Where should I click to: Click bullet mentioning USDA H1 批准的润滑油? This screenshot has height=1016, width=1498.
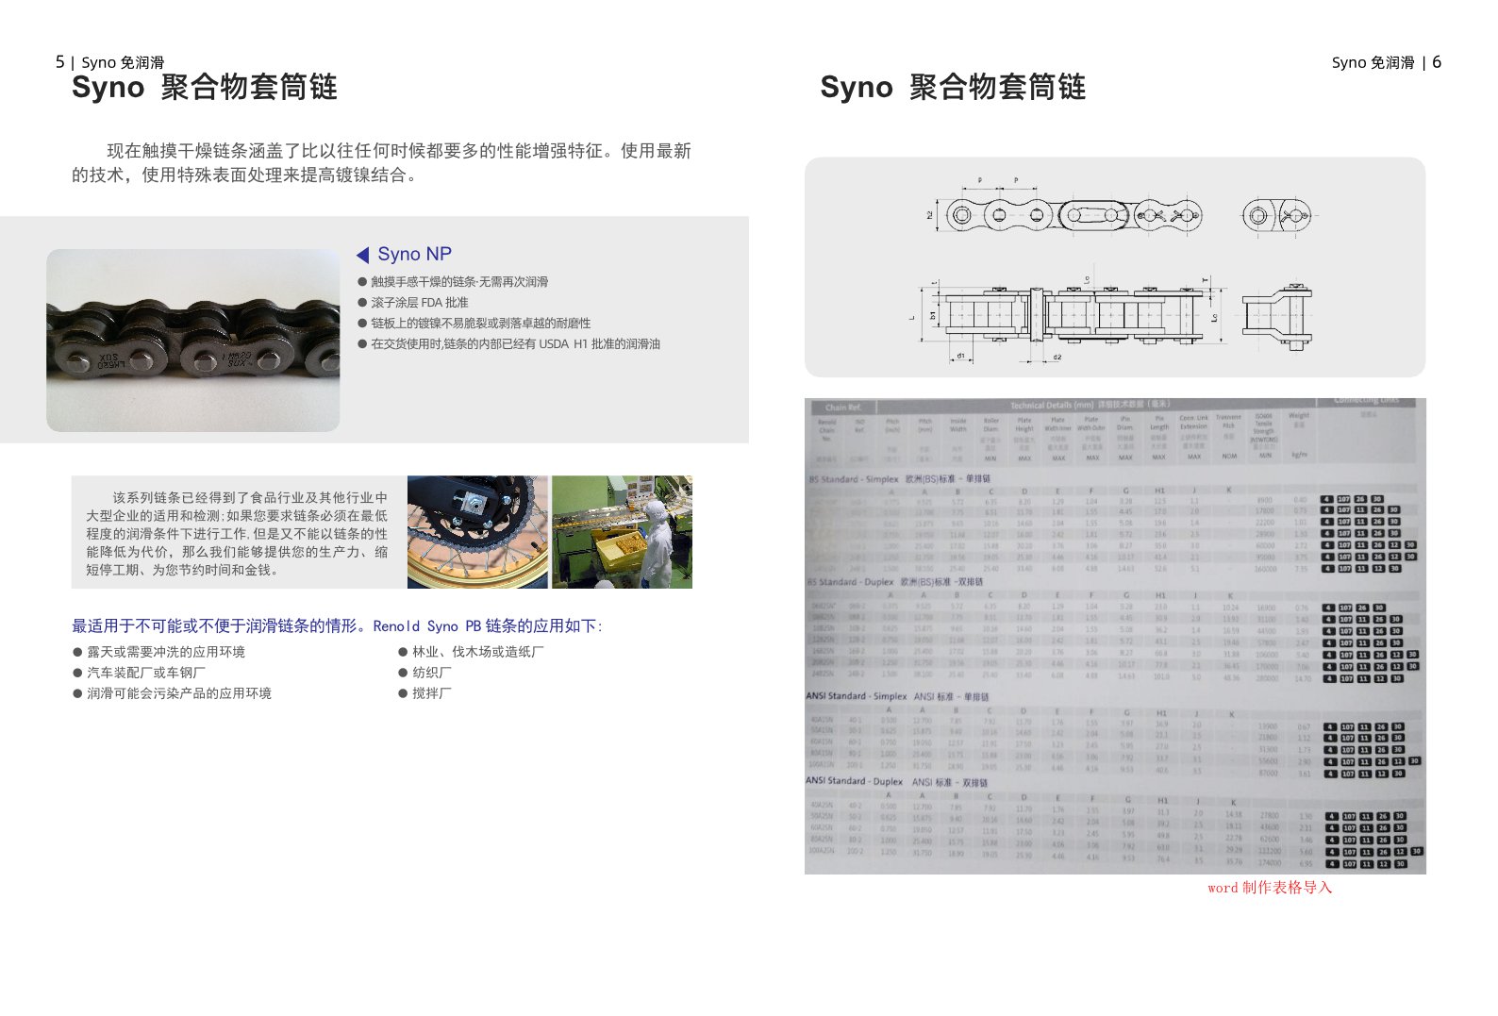[x=509, y=344]
